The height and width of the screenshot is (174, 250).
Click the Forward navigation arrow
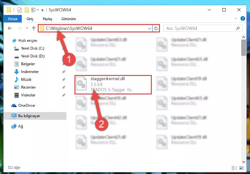pos(20,28)
